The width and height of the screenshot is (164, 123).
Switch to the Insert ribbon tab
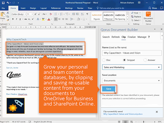click(23, 8)
